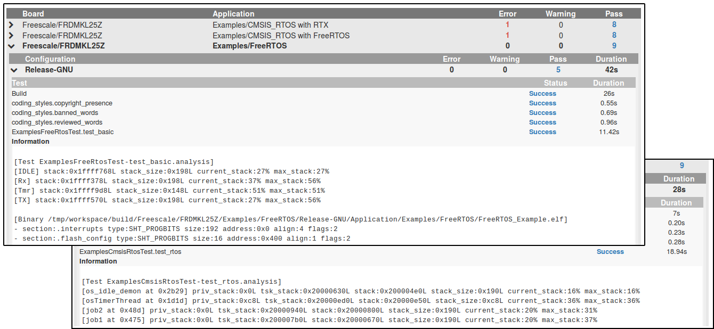Open Success status of banned_words test
Viewport: 714px width, 329px height.
[542, 113]
